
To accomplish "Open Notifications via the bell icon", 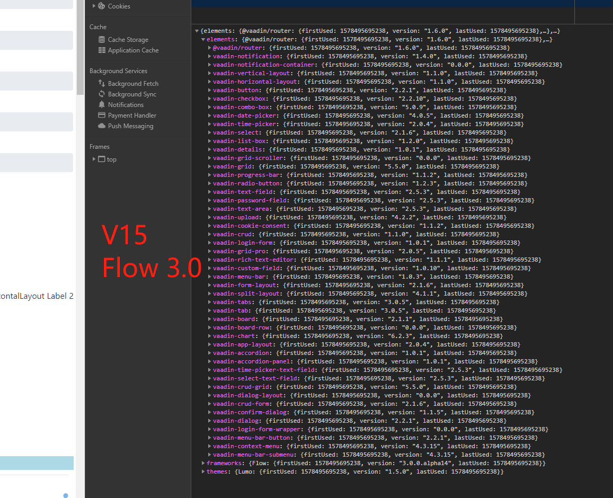I will pyautogui.click(x=102, y=104).
